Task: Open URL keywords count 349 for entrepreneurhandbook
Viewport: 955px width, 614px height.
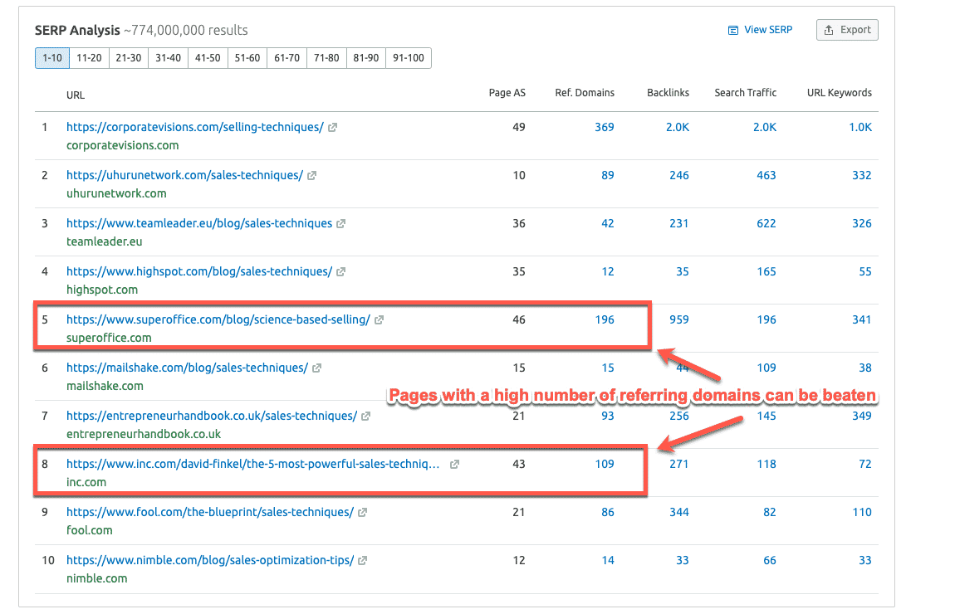Action: tap(861, 416)
